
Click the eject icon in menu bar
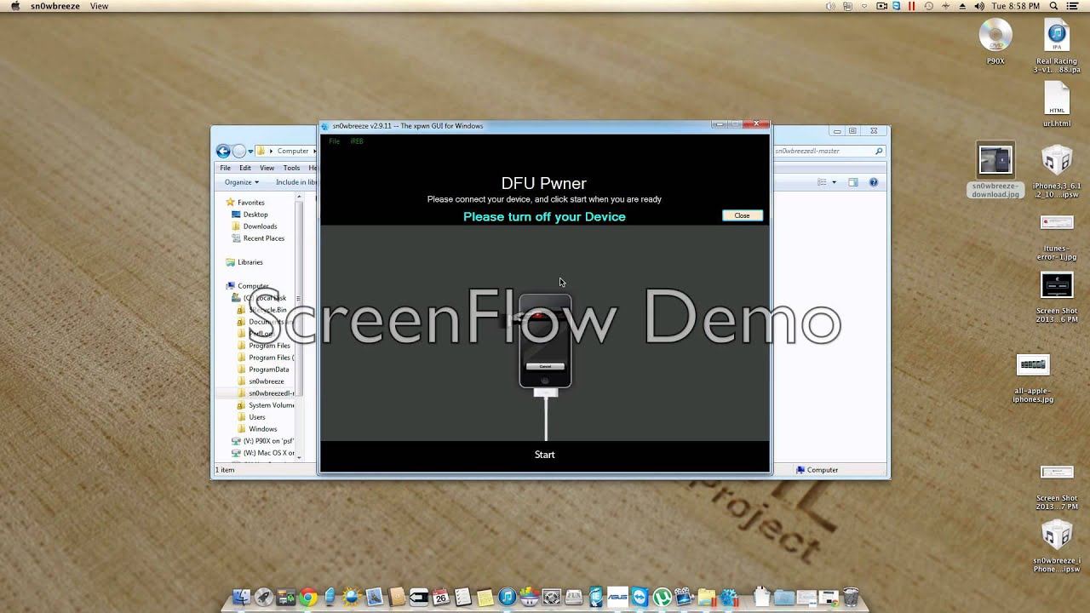(962, 6)
